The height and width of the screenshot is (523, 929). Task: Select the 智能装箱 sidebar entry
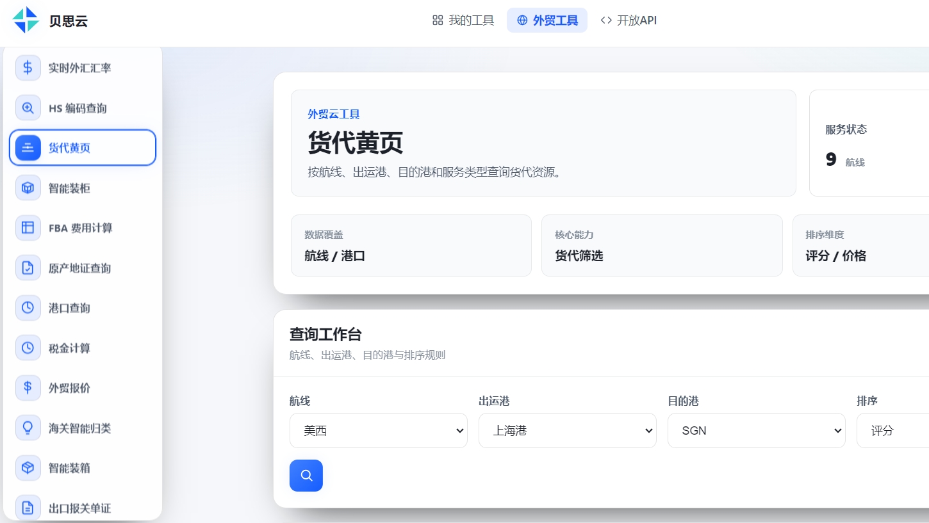point(83,468)
